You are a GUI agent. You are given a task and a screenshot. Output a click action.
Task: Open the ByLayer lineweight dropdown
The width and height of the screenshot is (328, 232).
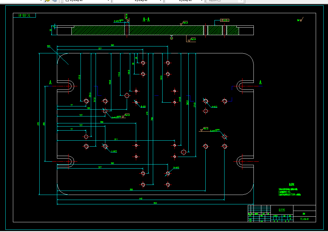[185, 1]
